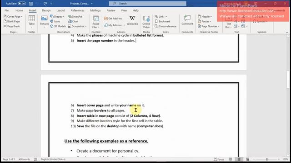Click the zoom slider handle
Image resolution: width=291 pixels, height=163 pixels.
point(267,159)
